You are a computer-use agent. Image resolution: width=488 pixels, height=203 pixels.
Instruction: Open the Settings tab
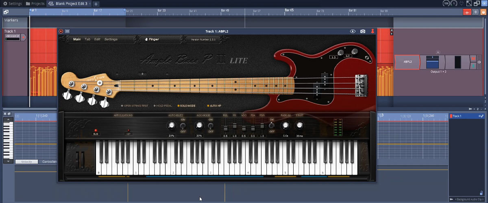click(12, 3)
